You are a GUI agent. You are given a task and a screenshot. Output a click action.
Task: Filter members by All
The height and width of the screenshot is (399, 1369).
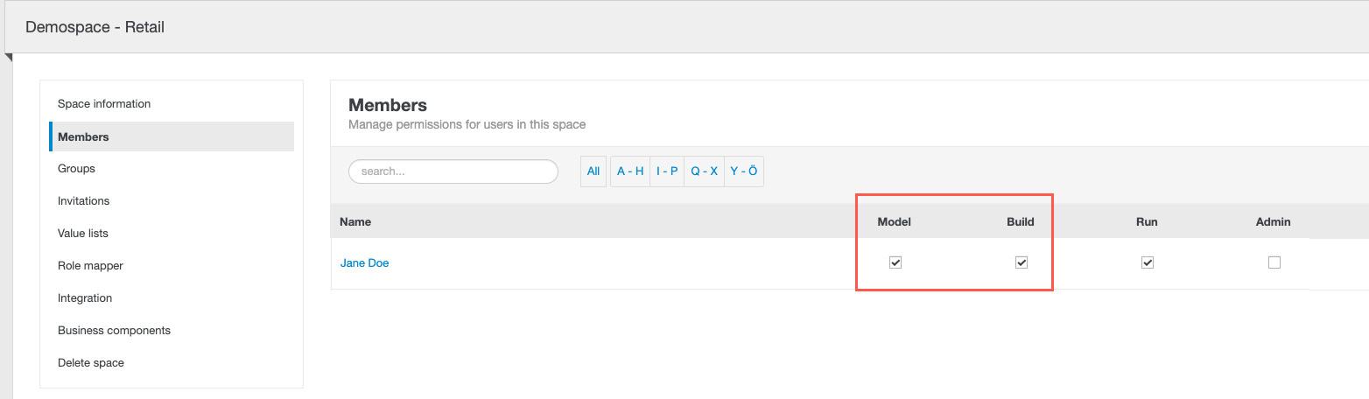pos(593,171)
